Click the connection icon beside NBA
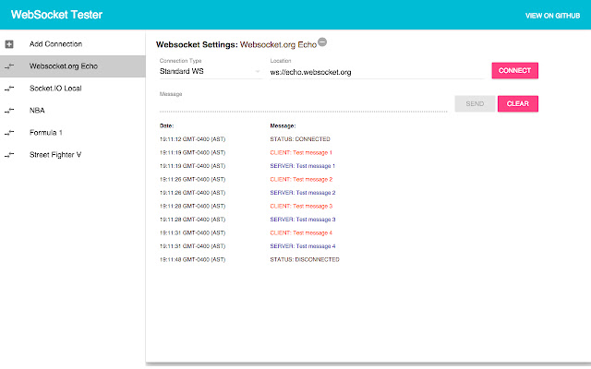The height and width of the screenshot is (369, 591). point(9,111)
